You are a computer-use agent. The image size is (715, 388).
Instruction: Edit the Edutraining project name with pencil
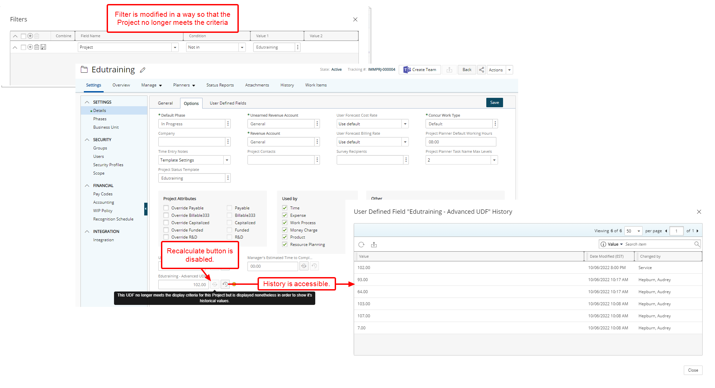click(143, 70)
